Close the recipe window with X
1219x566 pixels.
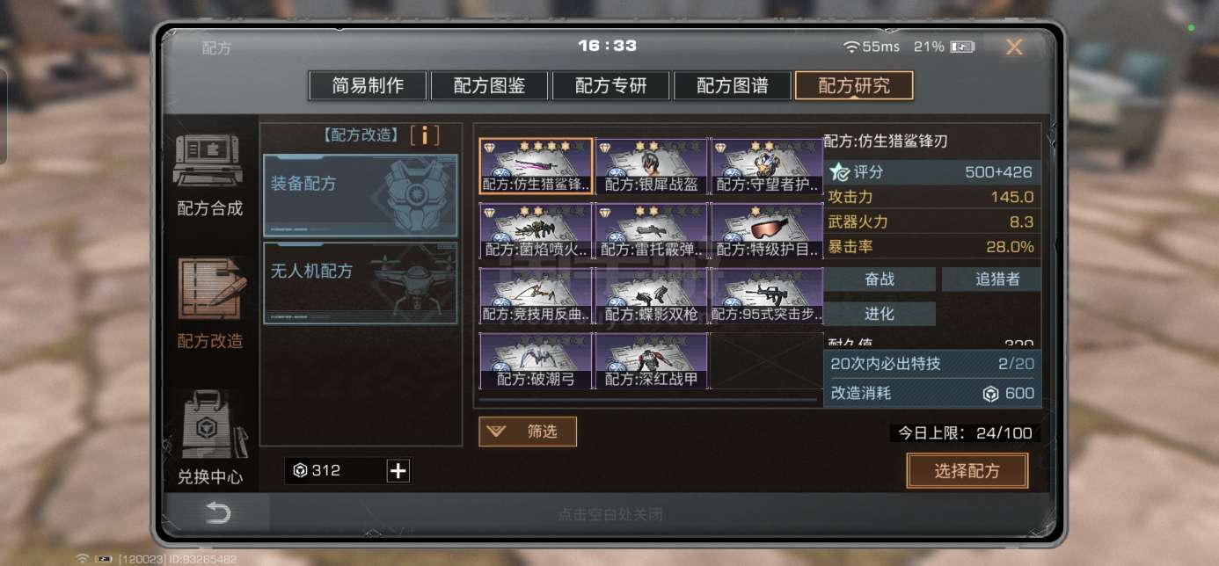[1014, 47]
